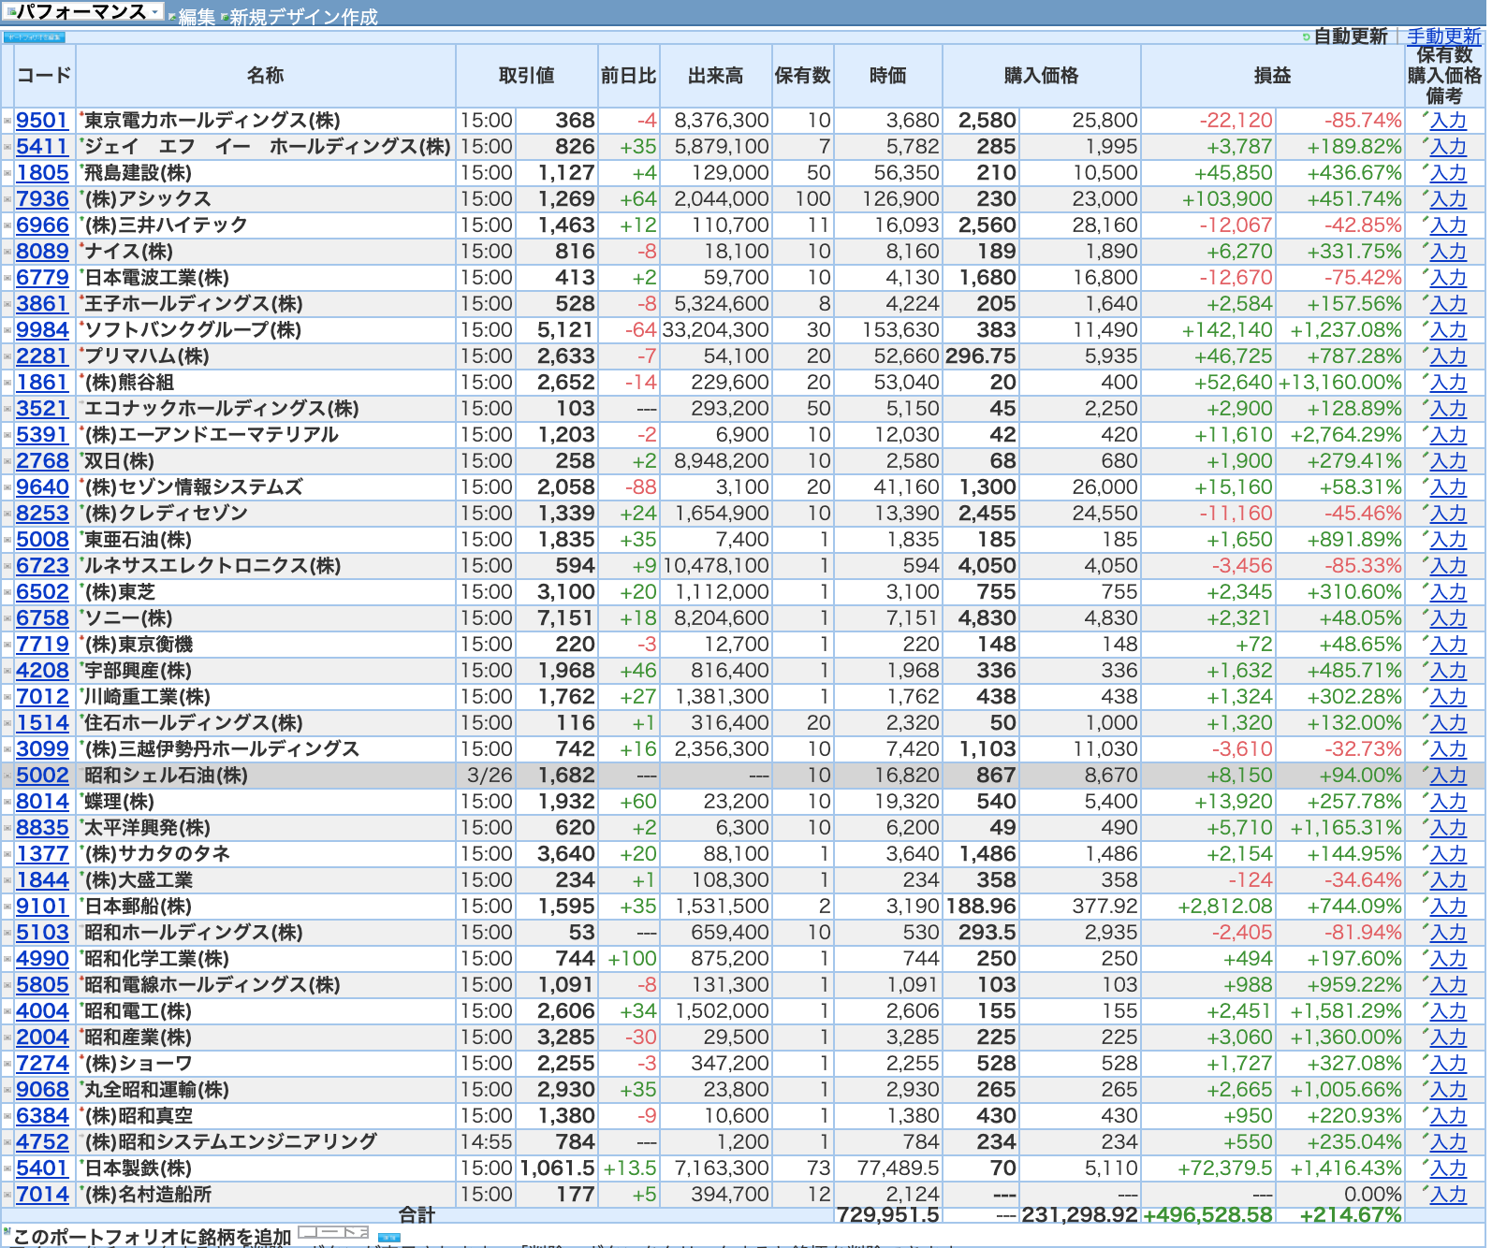Open stock code link 3861
The width and height of the screenshot is (1492, 1248).
click(42, 304)
